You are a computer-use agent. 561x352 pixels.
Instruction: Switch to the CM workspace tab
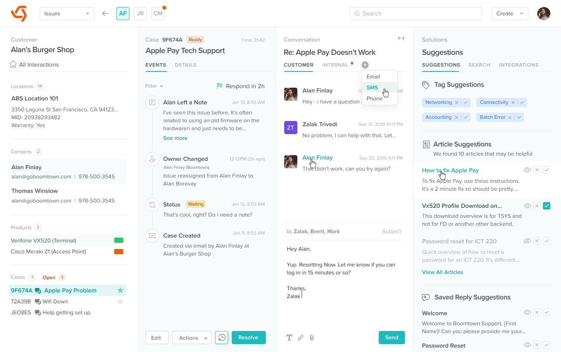[158, 14]
